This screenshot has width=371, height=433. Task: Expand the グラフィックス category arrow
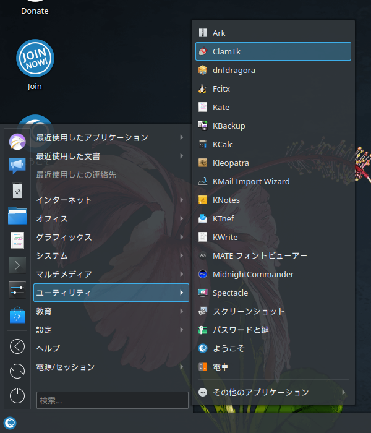pos(181,237)
